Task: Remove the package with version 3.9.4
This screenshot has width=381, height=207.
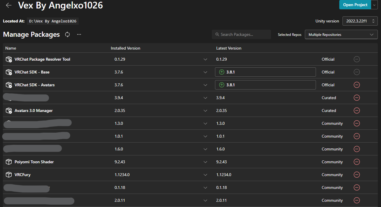Action: click(356, 98)
